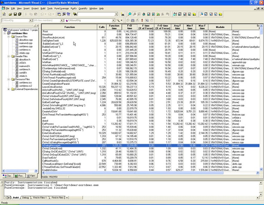
Task: Toggle the Output pane toolbar icon
Action: (64, 14)
